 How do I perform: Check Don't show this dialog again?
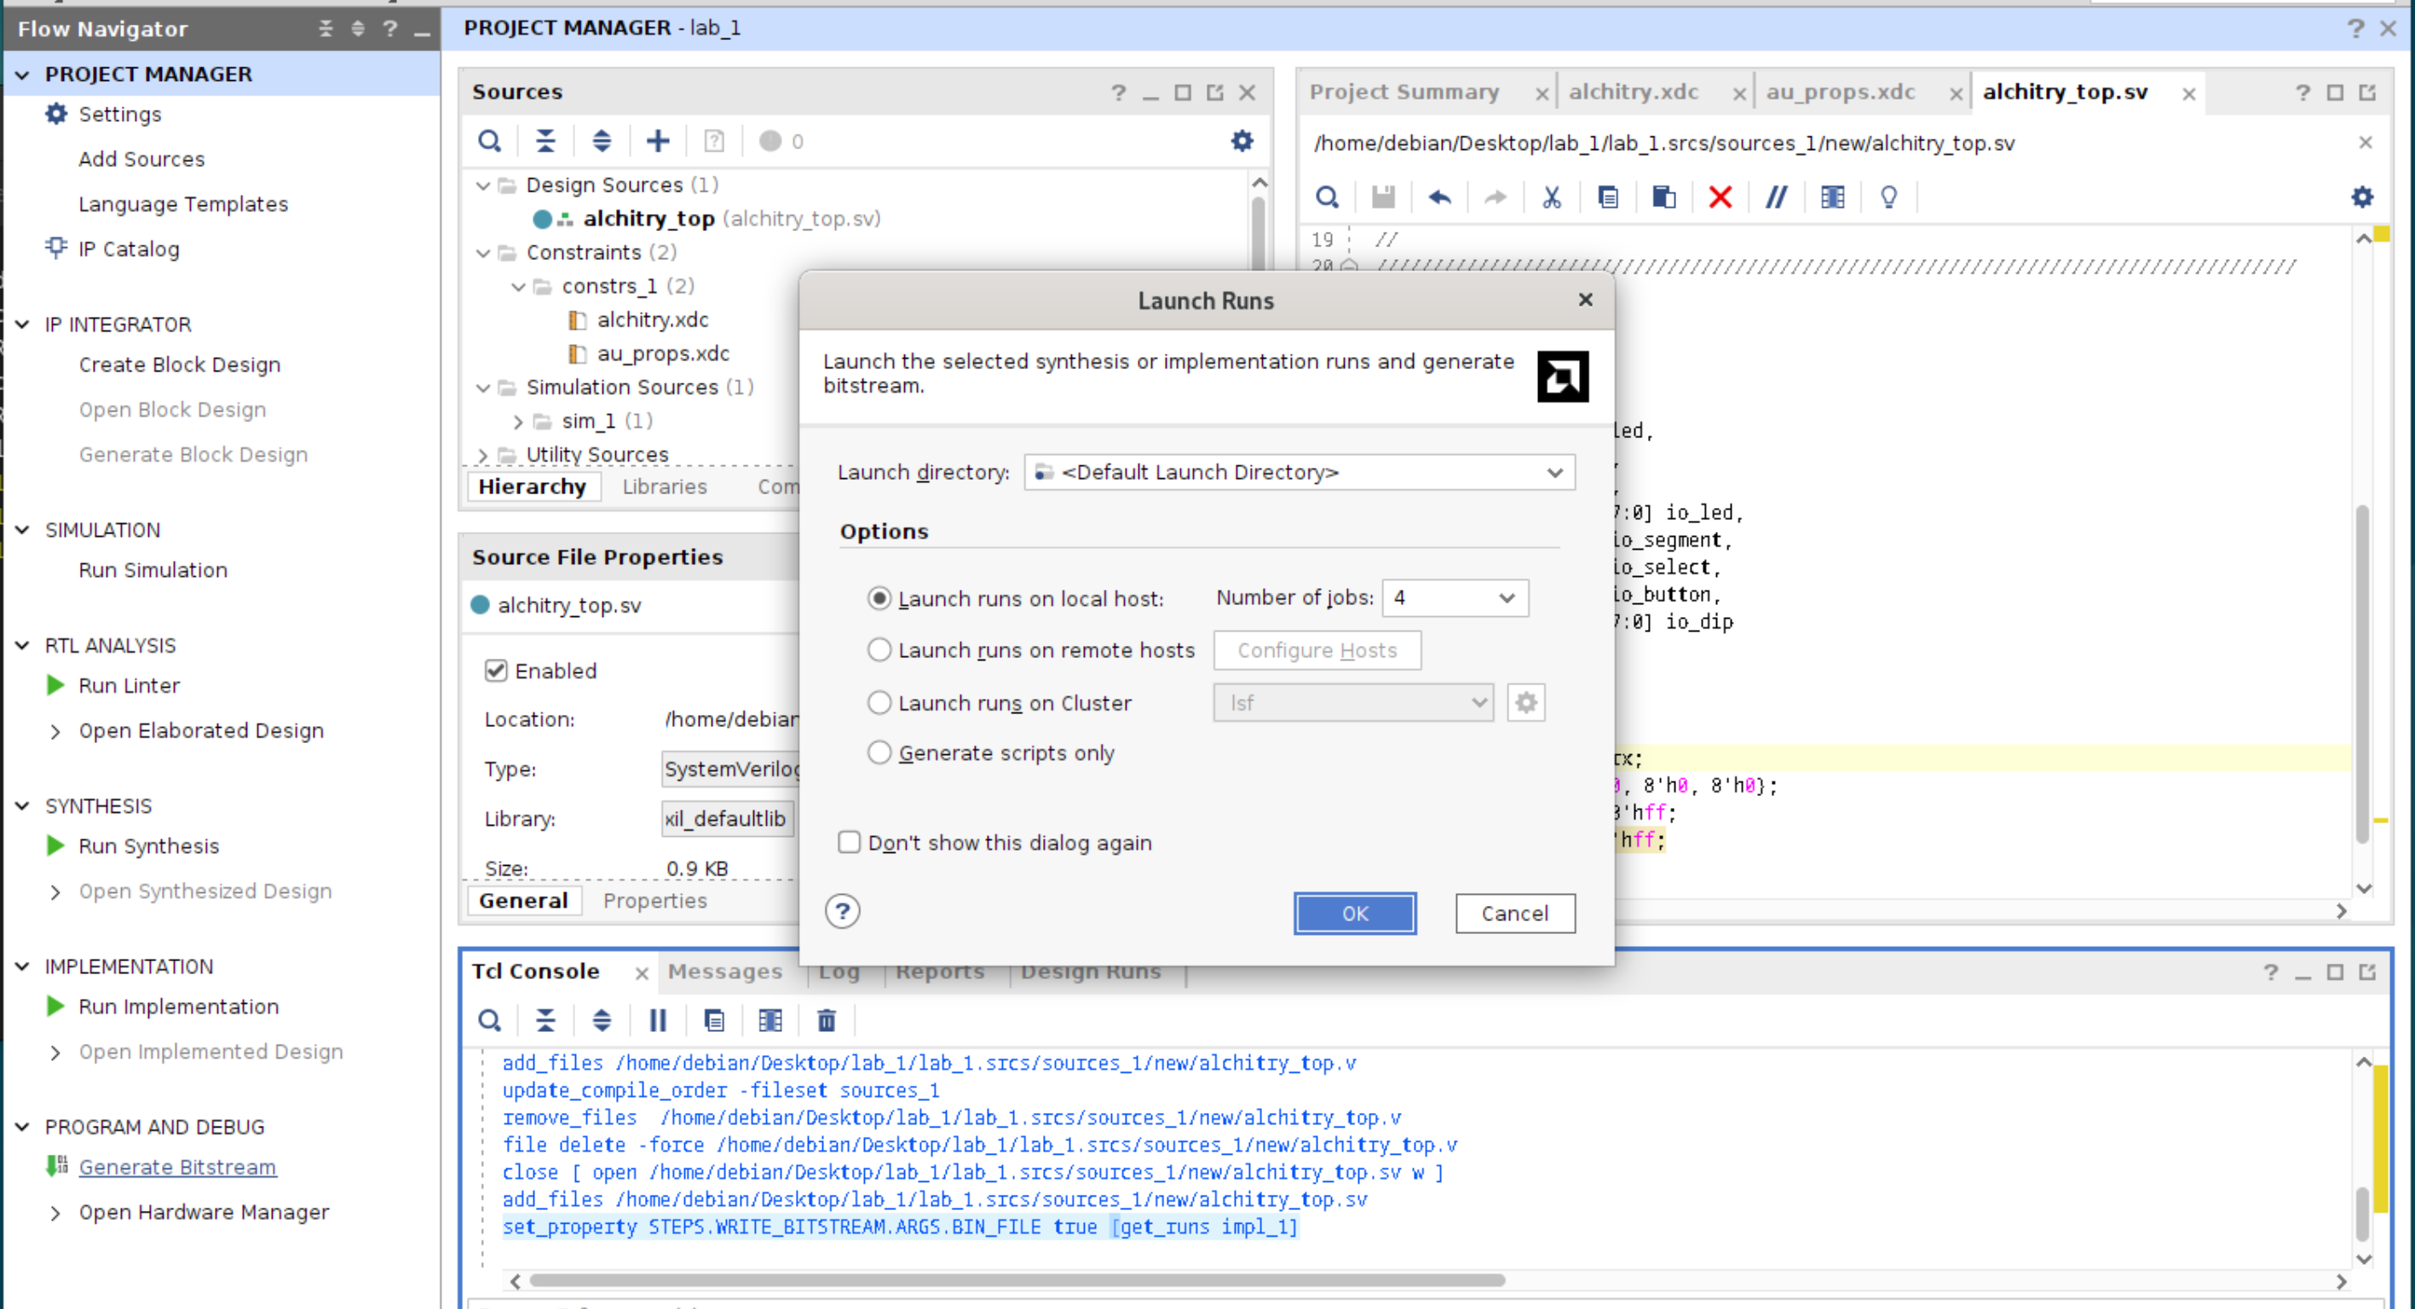coord(850,842)
